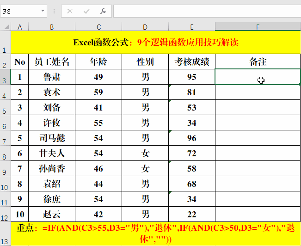Select the cell with name 许攸
This screenshot has width=301, height=246.
52,123
